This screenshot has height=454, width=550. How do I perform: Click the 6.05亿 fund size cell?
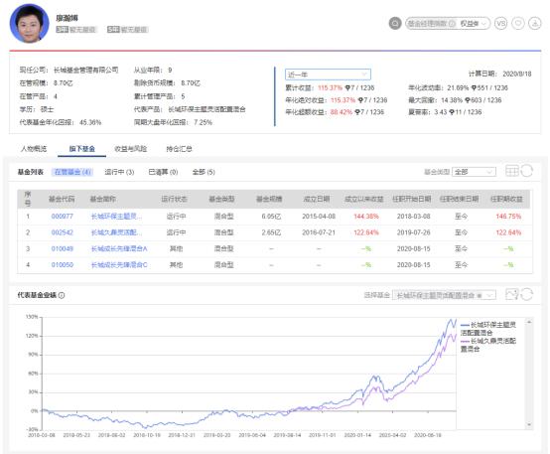[x=271, y=217]
